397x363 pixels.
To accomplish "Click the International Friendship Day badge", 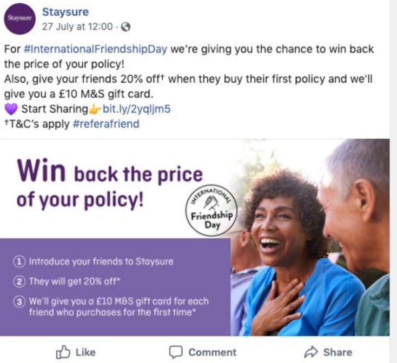I will pyautogui.click(x=211, y=210).
